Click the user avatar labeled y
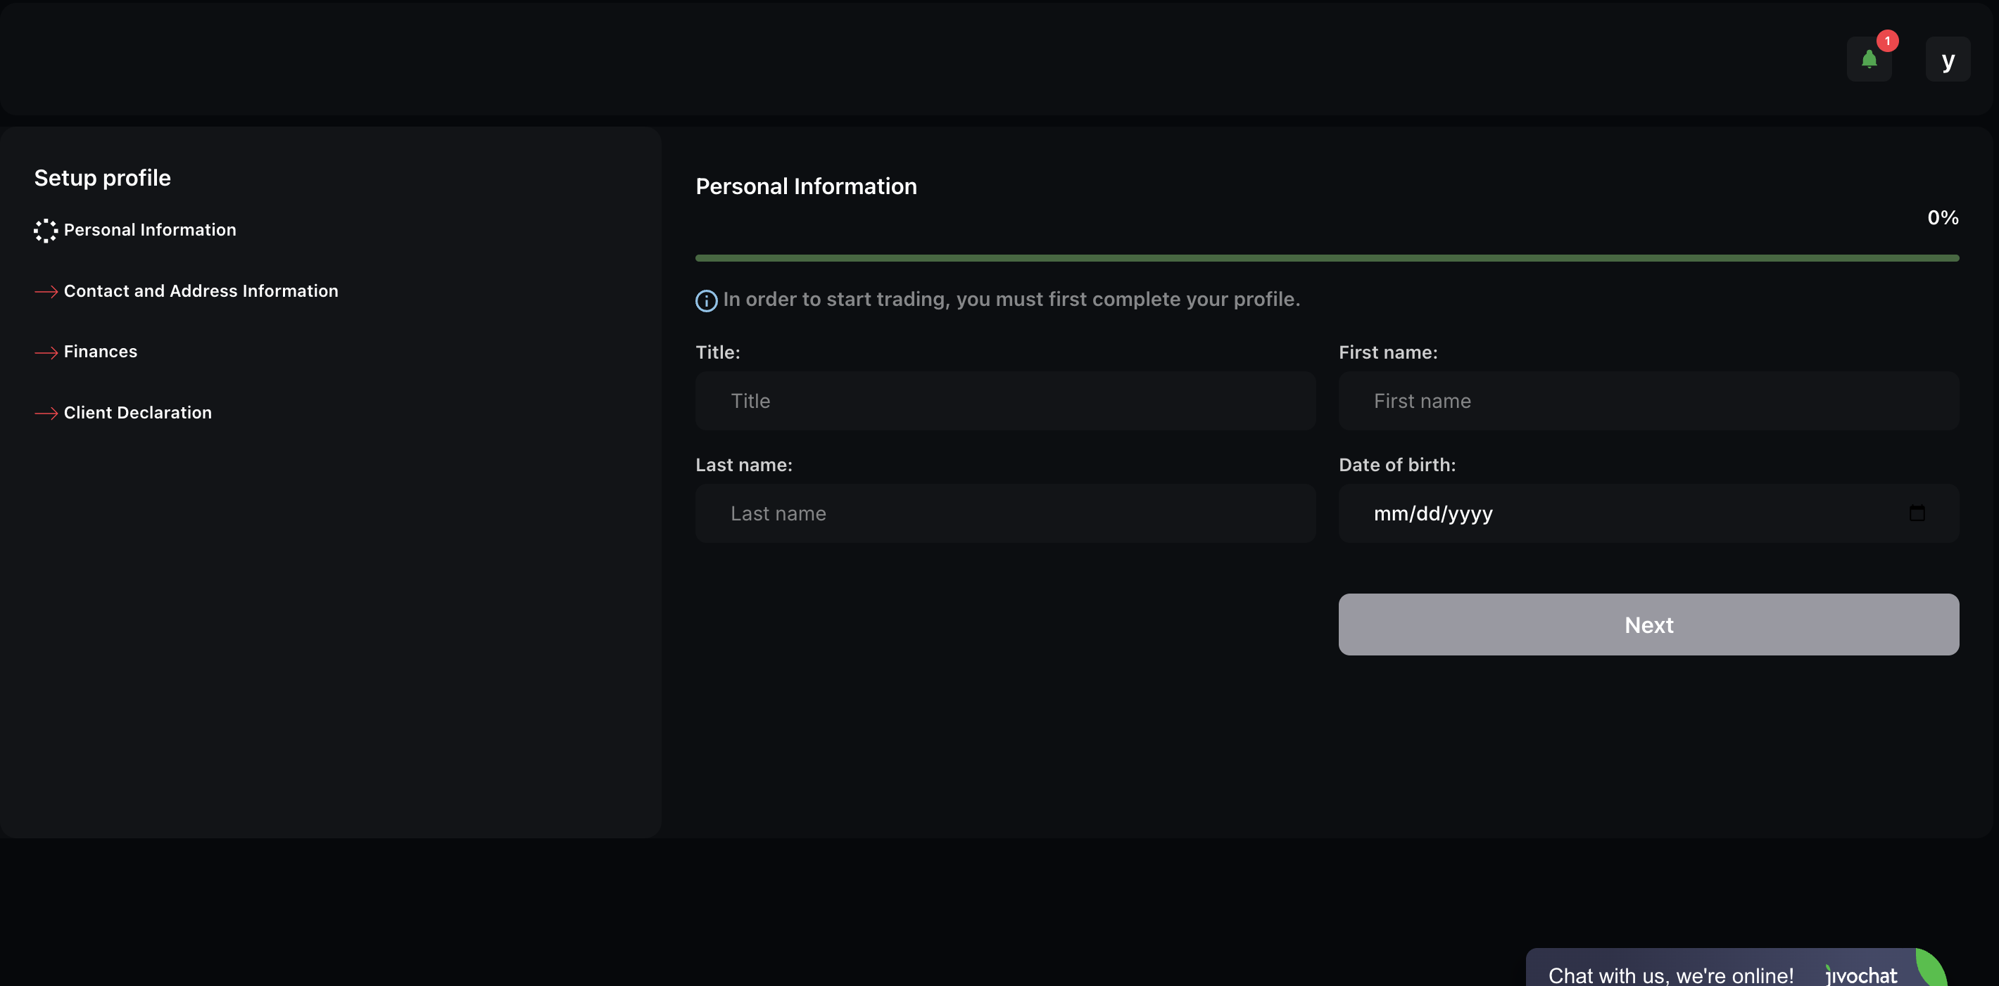Viewport: 1999px width, 986px height. point(1948,59)
